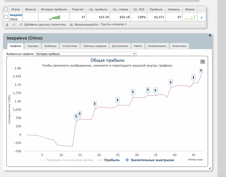Screen dimensions: 226x177
Task: Open the Статистика tab
Action: (70, 46)
